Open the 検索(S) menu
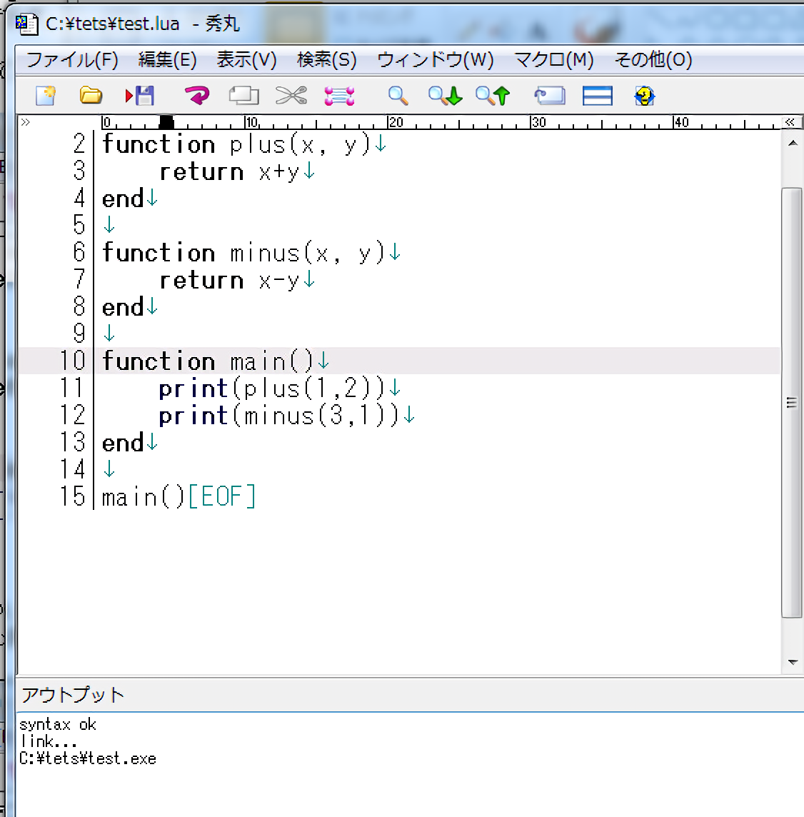 tap(326, 60)
